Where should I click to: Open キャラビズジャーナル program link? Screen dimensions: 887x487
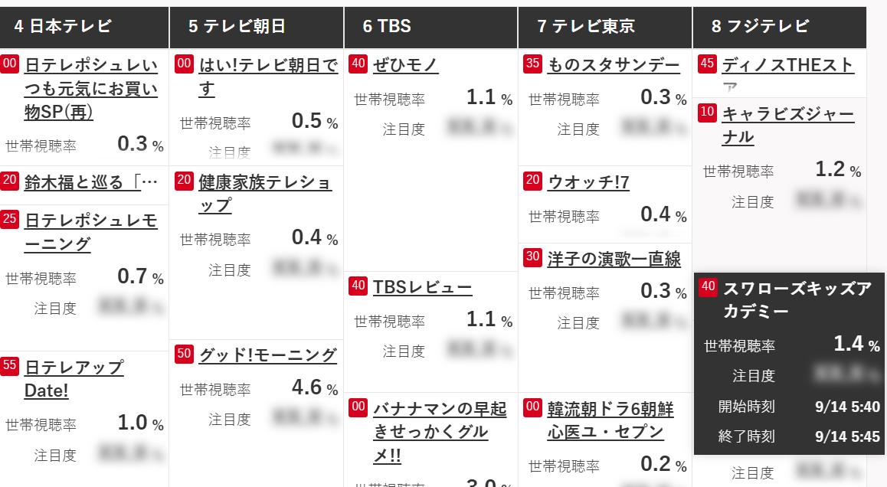click(x=787, y=126)
